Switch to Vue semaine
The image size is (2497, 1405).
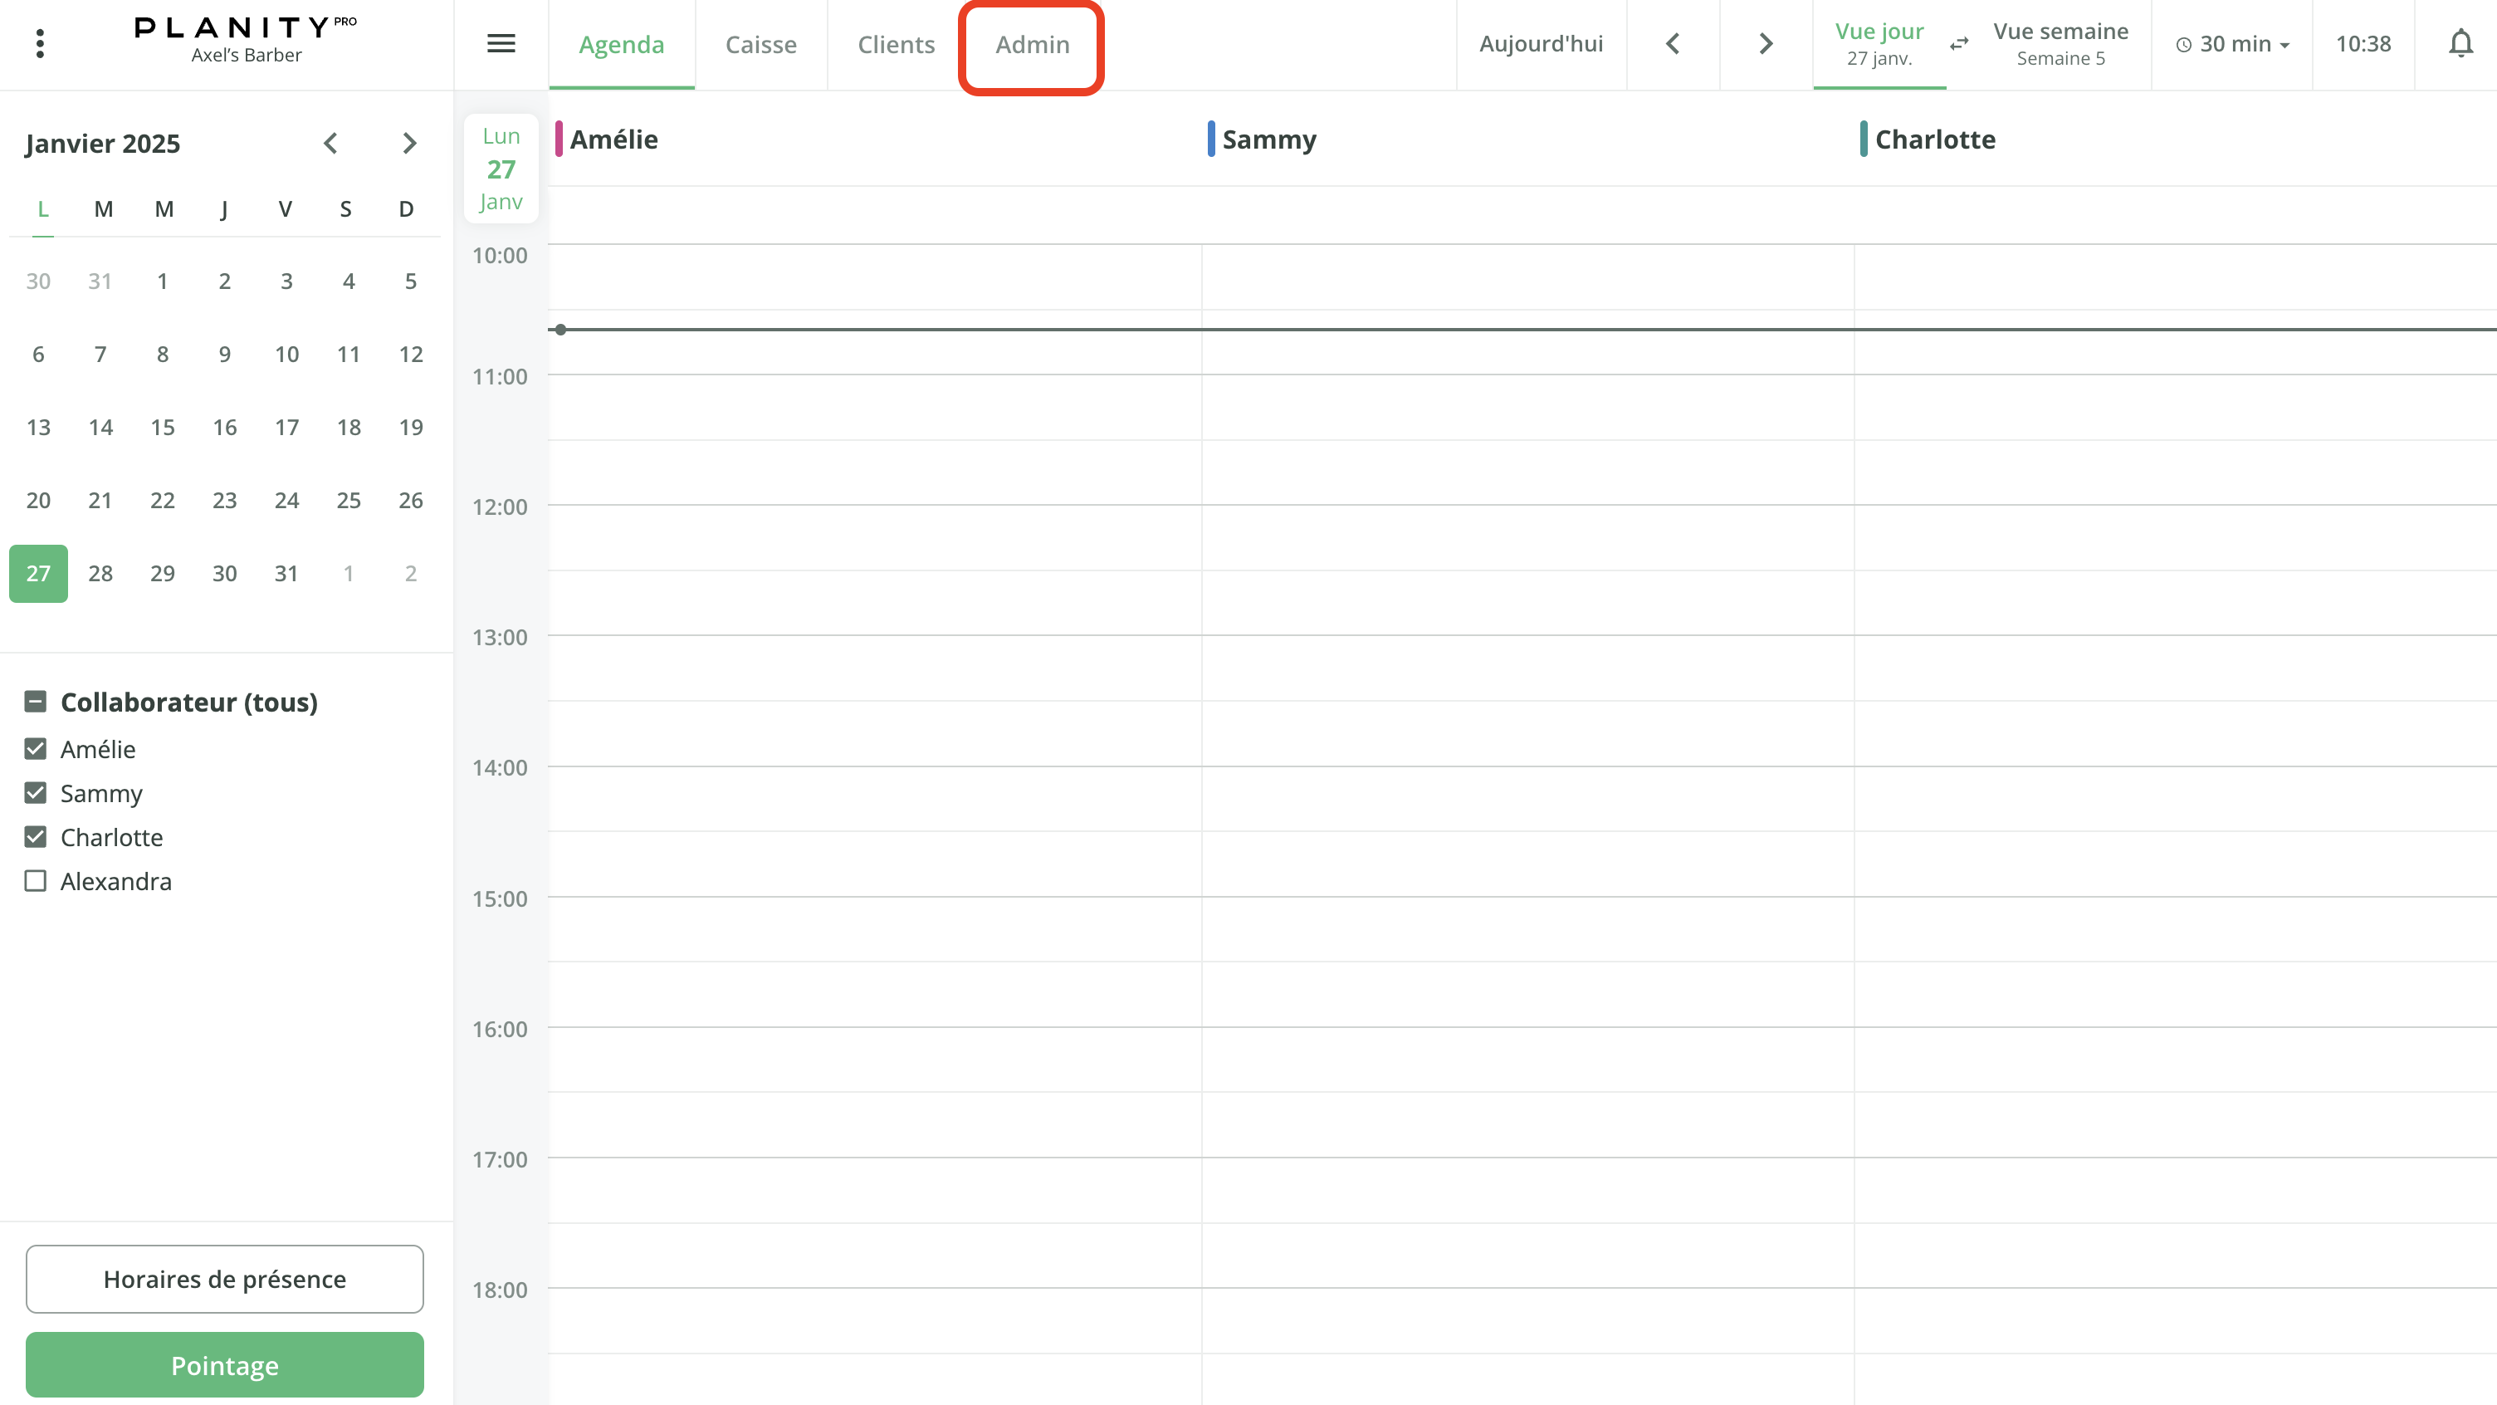coord(2061,42)
